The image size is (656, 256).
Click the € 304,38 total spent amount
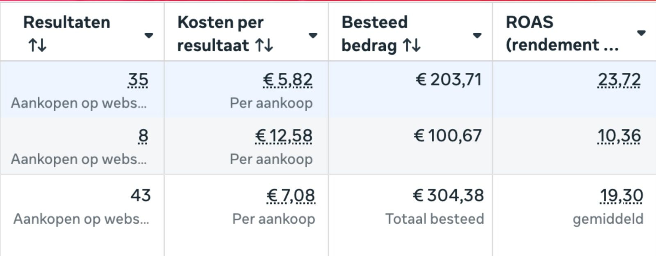(449, 195)
